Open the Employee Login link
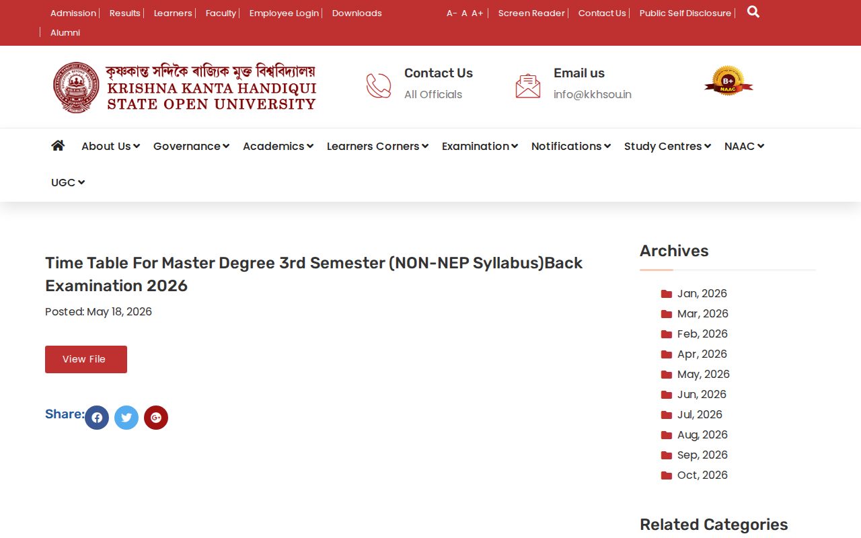861x538 pixels. 284,13
